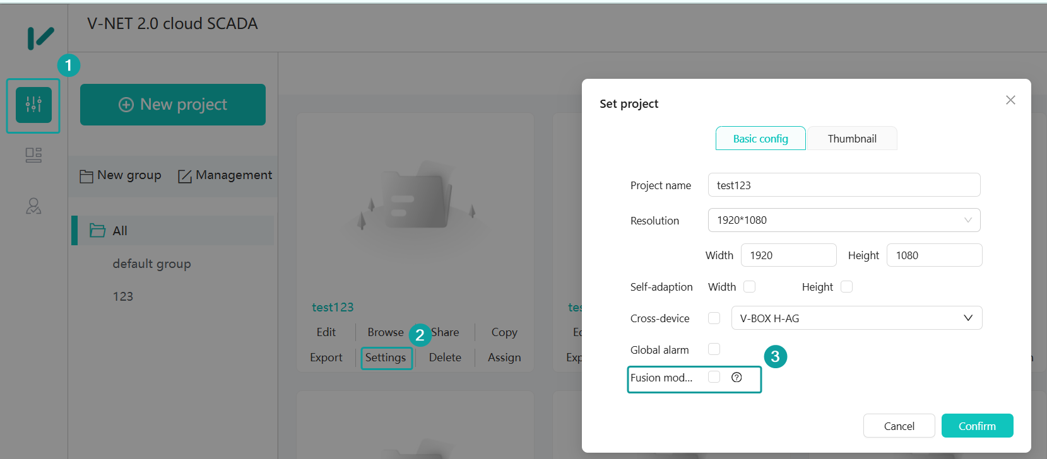Click the All group folder icon
Viewport: 1047px width, 459px height.
click(97, 231)
